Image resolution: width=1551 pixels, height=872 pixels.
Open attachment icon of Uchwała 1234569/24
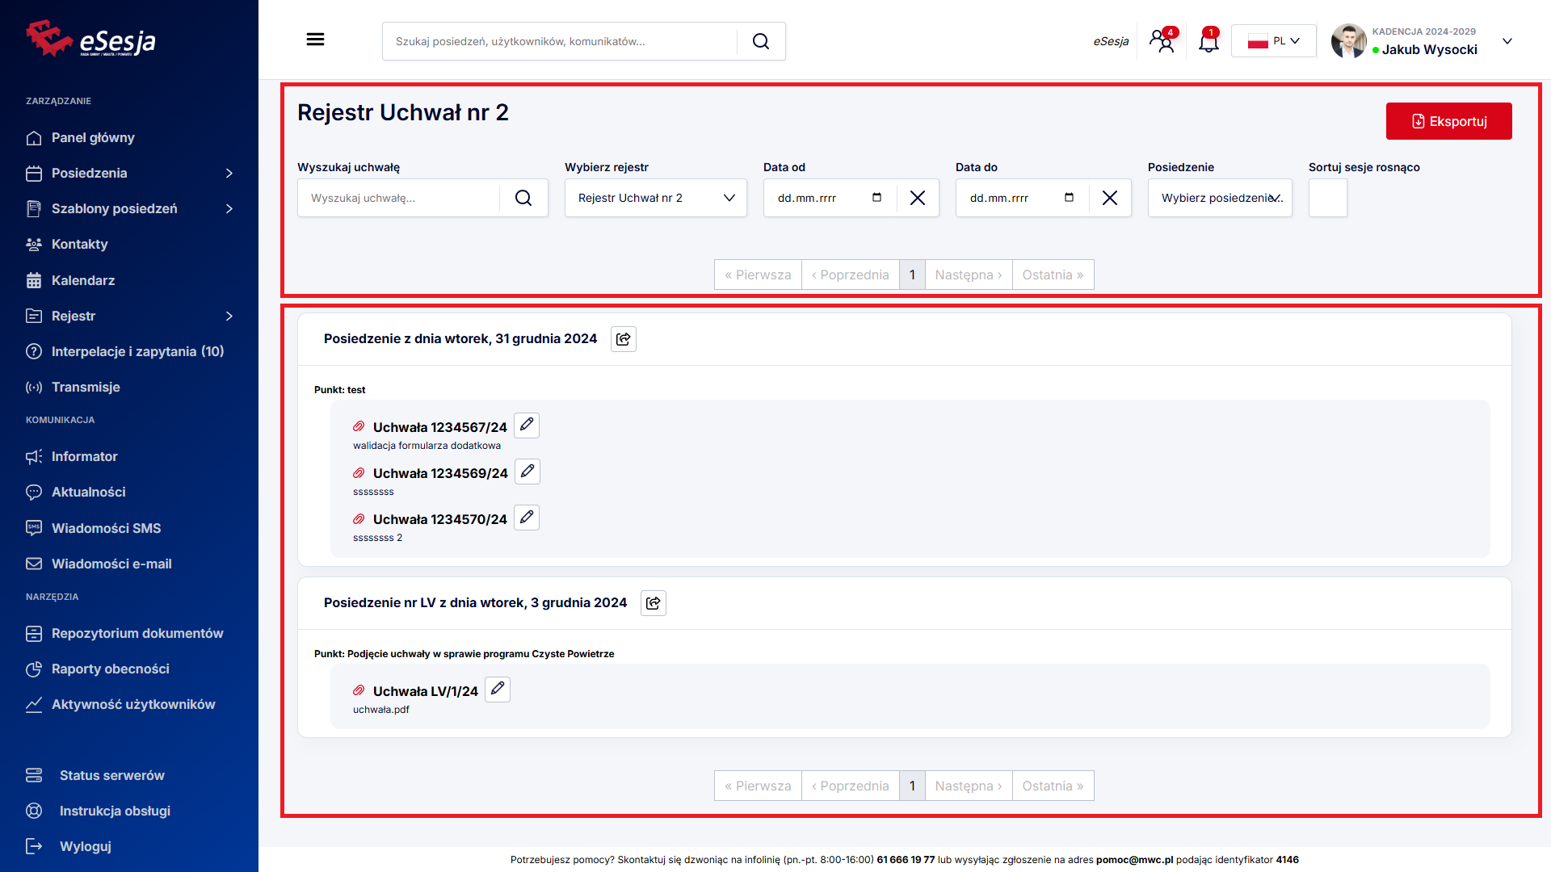(x=359, y=473)
